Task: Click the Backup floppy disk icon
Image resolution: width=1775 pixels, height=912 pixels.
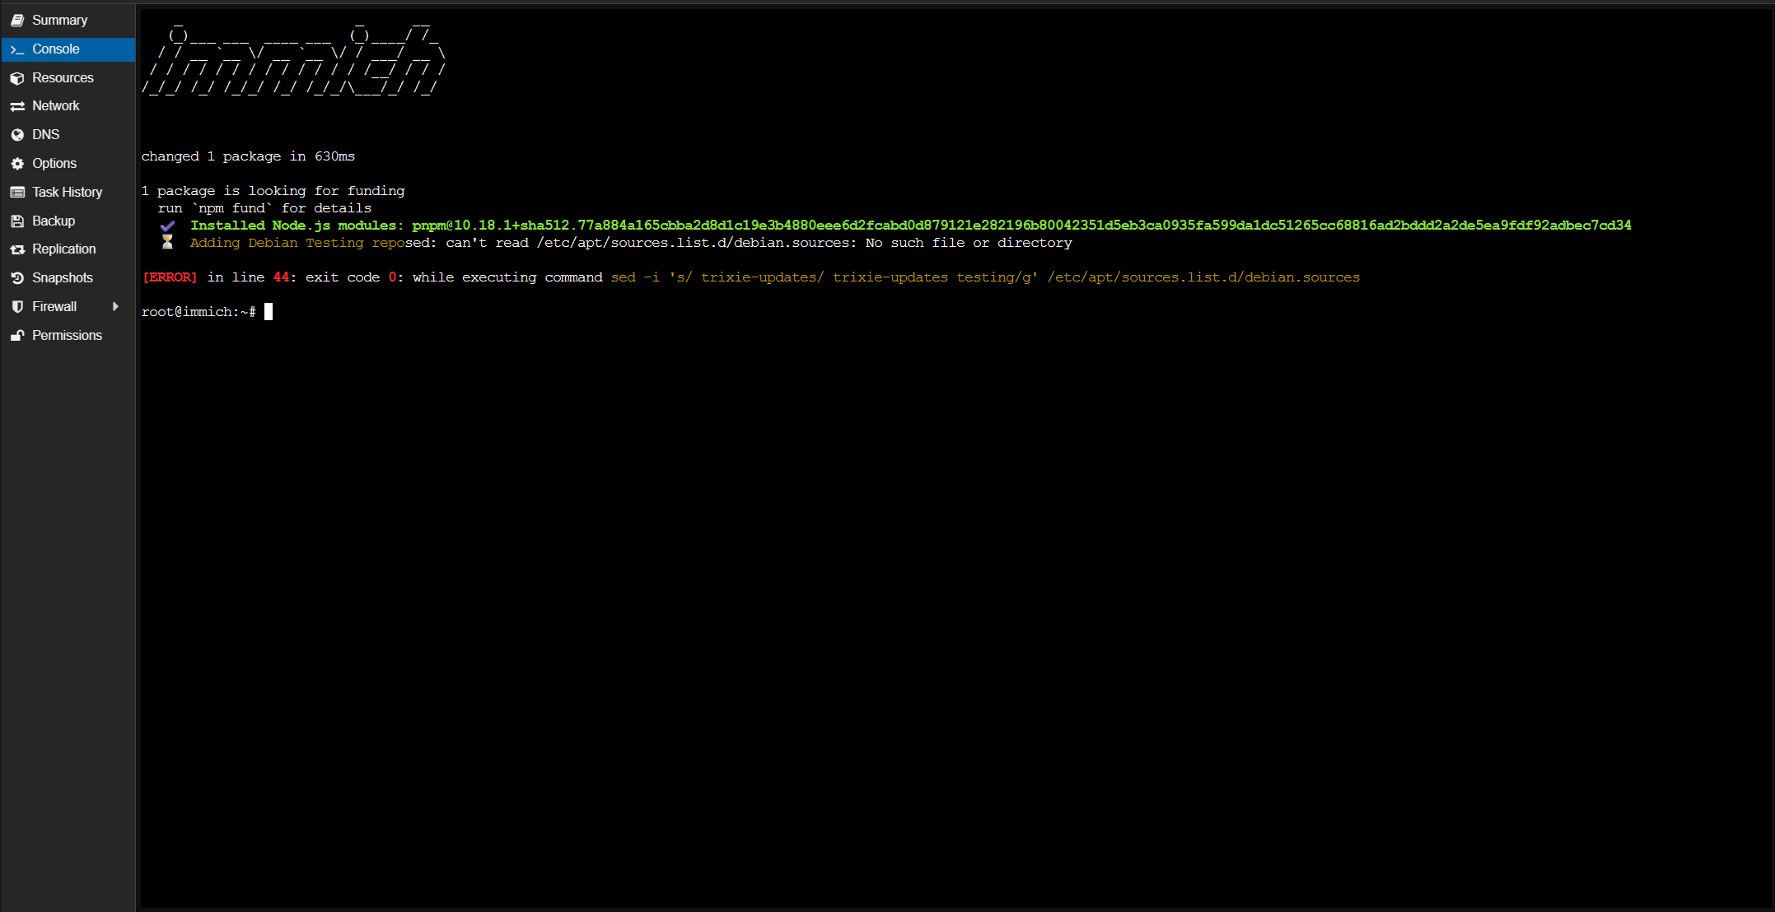Action: [17, 221]
